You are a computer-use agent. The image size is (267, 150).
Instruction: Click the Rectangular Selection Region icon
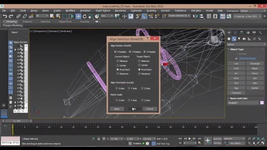click(65, 16)
